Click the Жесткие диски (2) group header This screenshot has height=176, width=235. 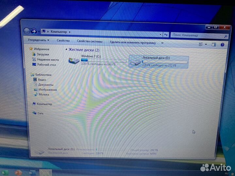click(84, 50)
